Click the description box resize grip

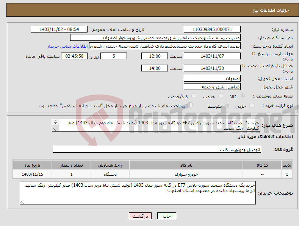(x=54, y=129)
